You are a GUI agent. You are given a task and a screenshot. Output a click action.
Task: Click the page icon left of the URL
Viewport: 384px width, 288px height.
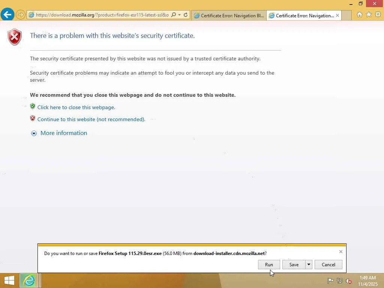point(31,15)
